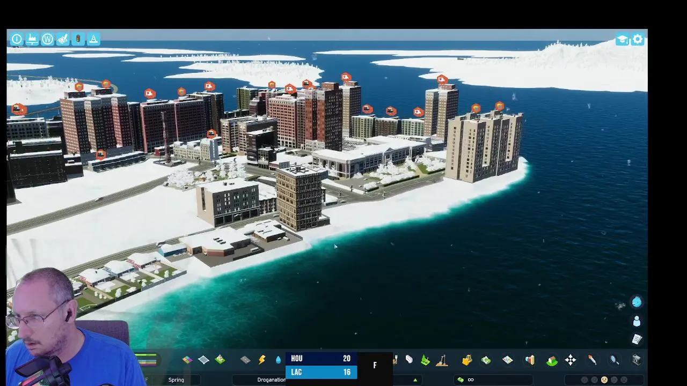Image resolution: width=687 pixels, height=386 pixels.
Task: Open the info panel icon at top left
Action: (x=17, y=39)
